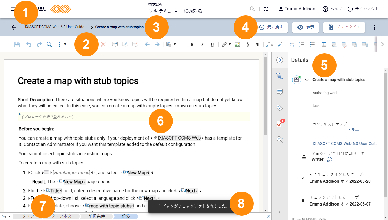The height and width of the screenshot is (220, 388).
Task: Open the hamburger main menu
Action: click(13, 9)
